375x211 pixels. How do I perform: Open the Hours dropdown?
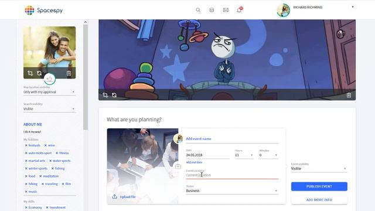pos(244,155)
